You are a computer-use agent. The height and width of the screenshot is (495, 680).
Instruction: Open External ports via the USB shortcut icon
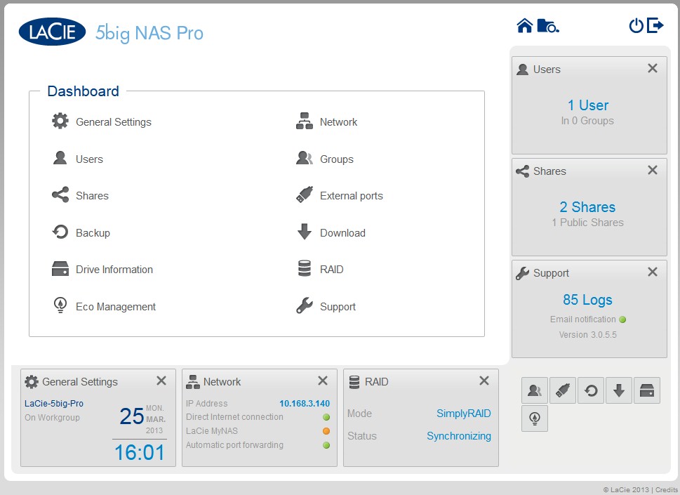click(562, 390)
